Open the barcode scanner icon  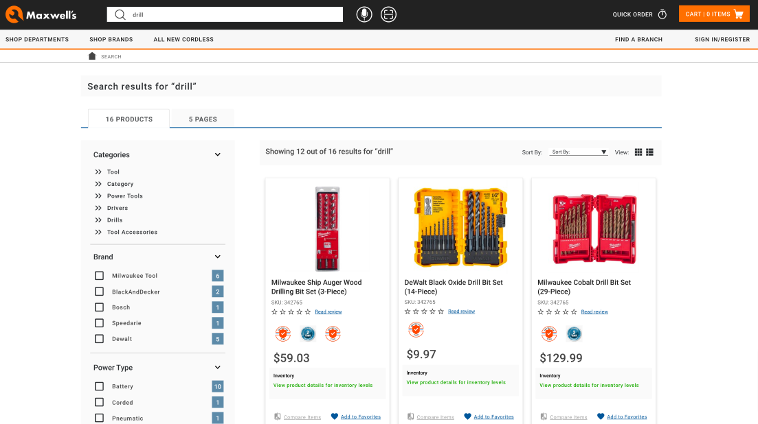(388, 14)
